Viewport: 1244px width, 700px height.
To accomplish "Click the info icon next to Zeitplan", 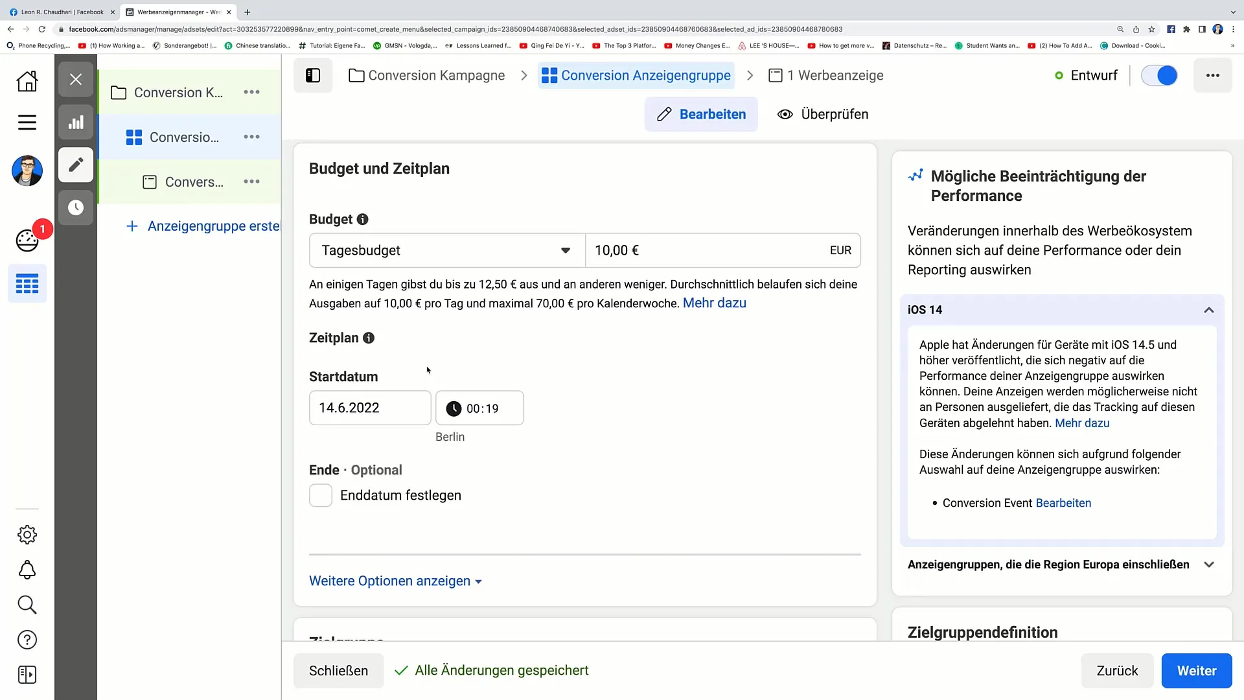I will click(369, 338).
